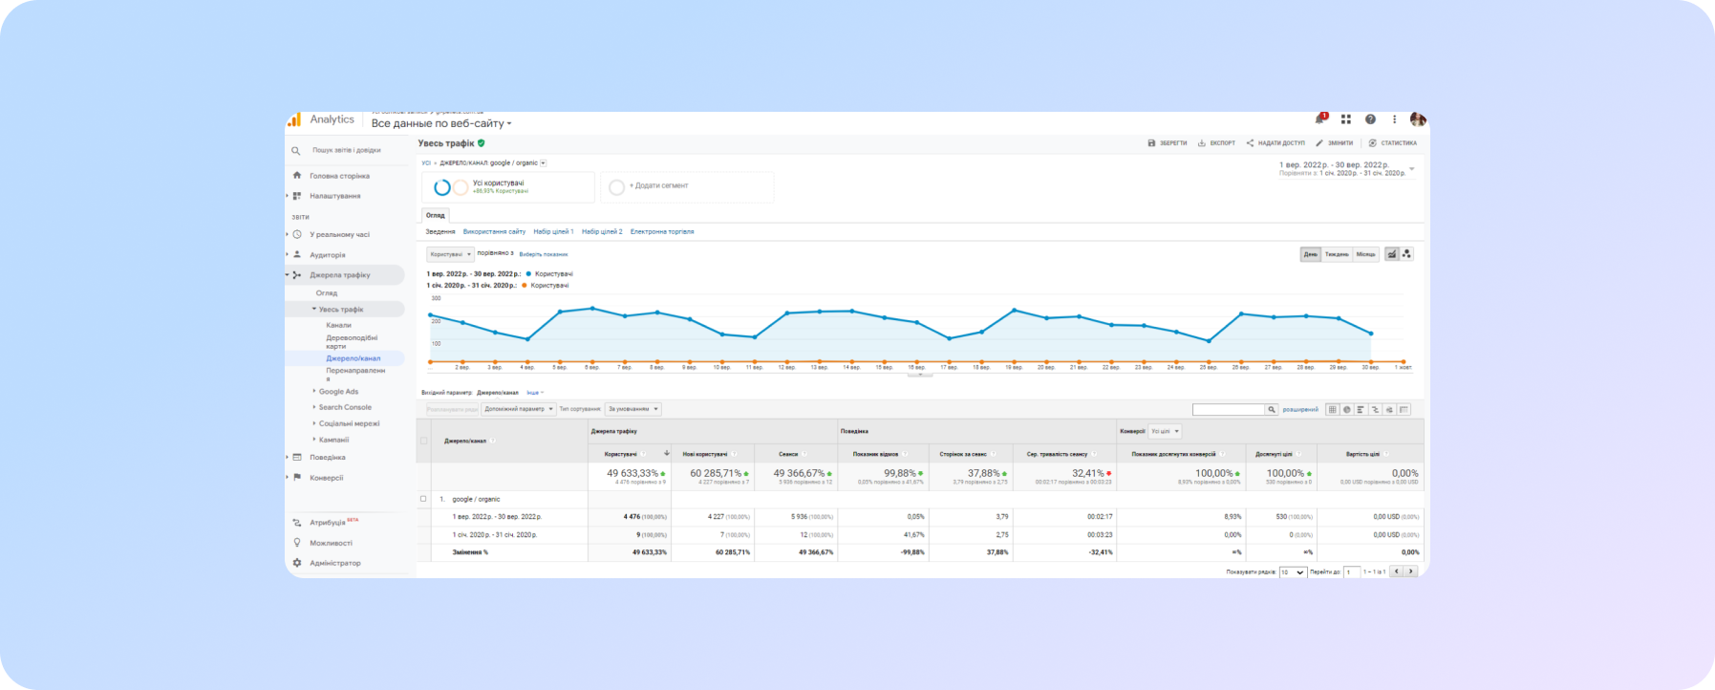Select the line chart view icon

click(1392, 254)
